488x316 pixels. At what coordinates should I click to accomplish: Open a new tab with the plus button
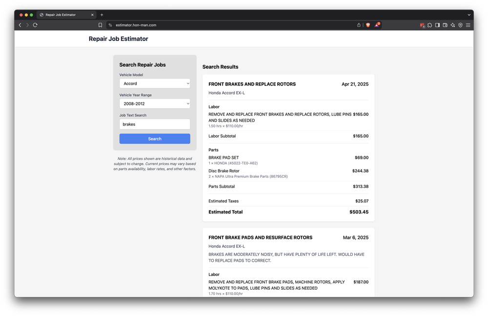click(x=102, y=14)
